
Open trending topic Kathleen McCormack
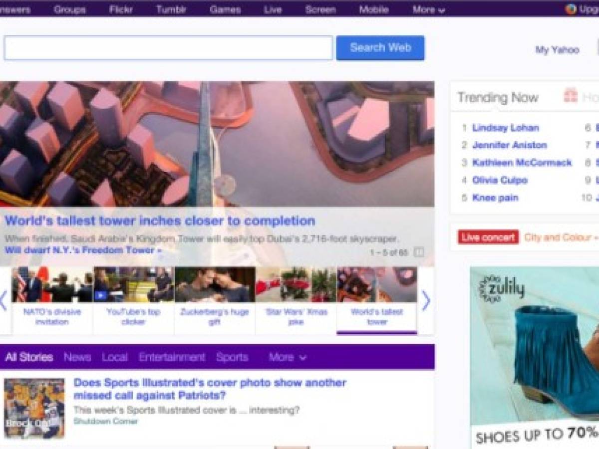[522, 163]
